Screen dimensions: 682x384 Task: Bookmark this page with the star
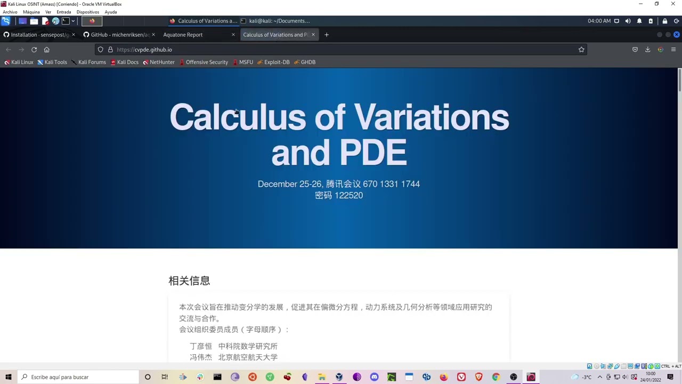[581, 50]
